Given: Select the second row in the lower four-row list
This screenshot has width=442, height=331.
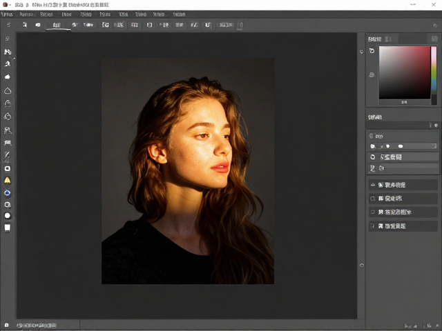Looking at the screenshot, I should click(403, 199).
